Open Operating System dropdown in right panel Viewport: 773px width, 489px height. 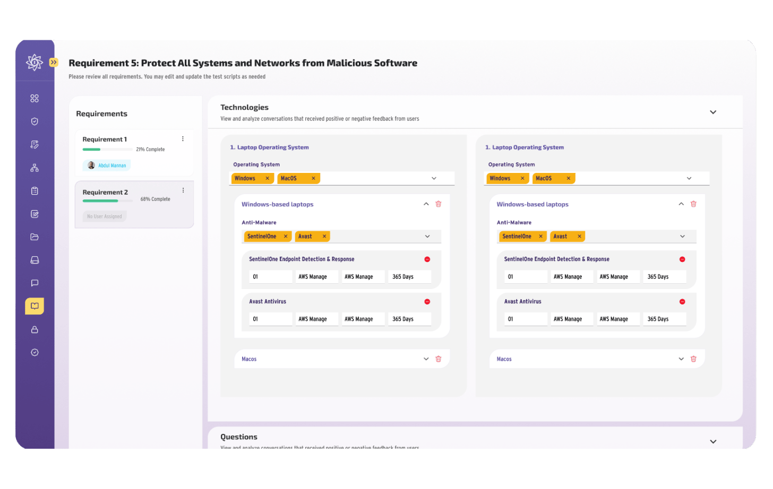(689, 179)
